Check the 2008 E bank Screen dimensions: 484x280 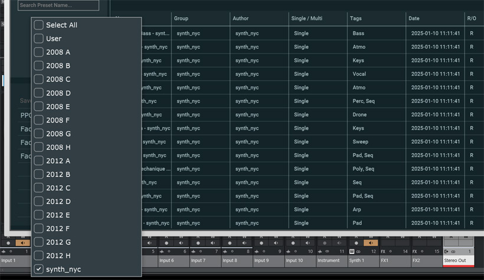click(x=38, y=106)
